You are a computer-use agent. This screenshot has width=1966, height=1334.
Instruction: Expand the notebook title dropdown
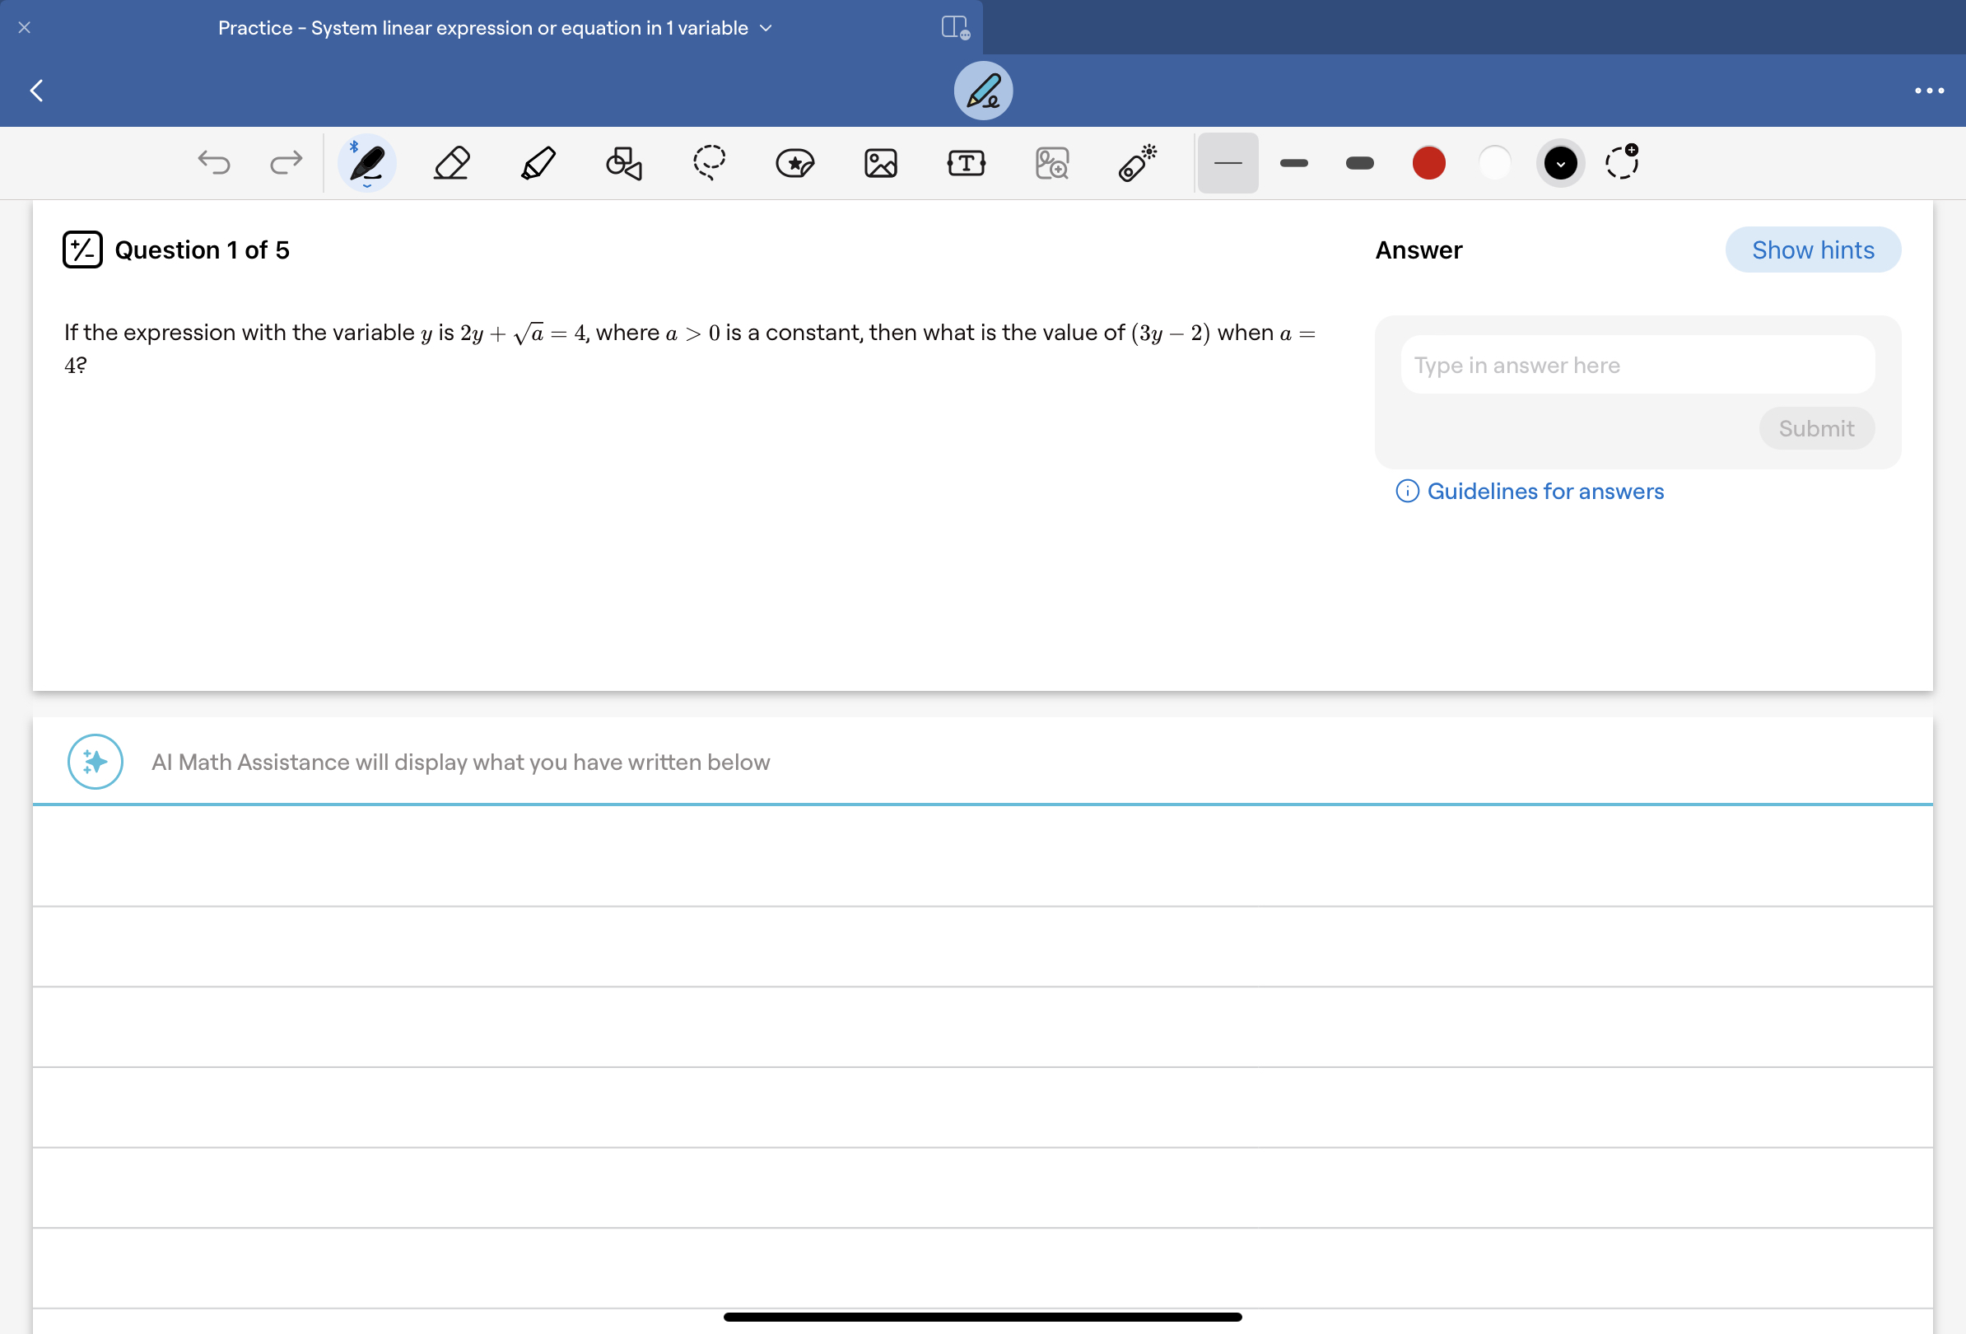(766, 28)
